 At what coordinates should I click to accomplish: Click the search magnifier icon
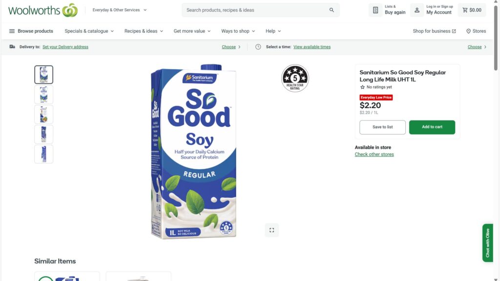click(x=332, y=10)
